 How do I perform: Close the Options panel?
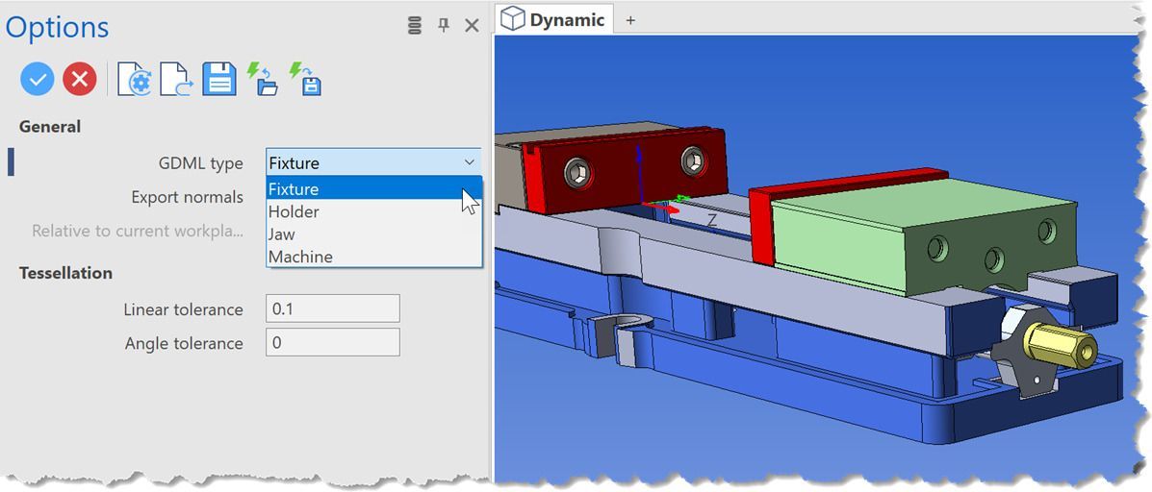[x=472, y=26]
